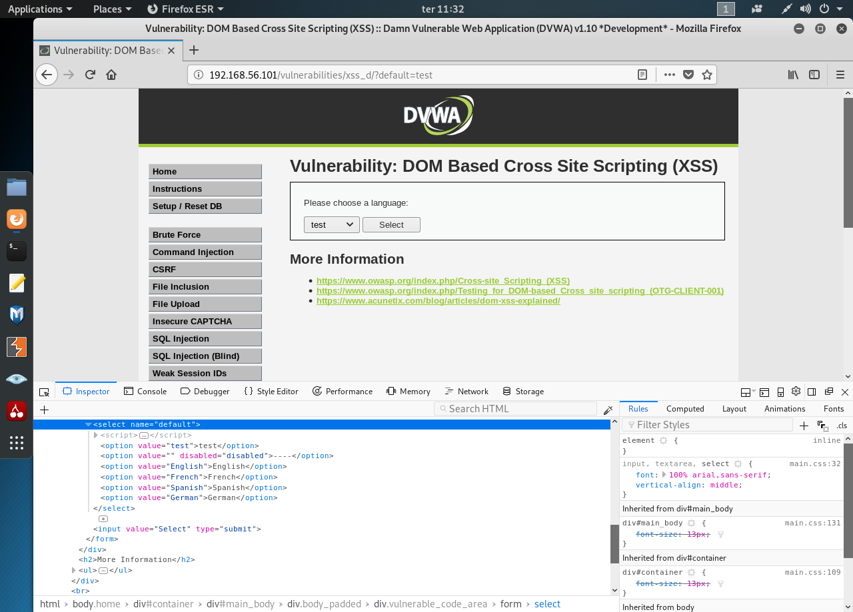Select the French option node in the markup
The height and width of the screenshot is (612, 853).
(x=189, y=477)
